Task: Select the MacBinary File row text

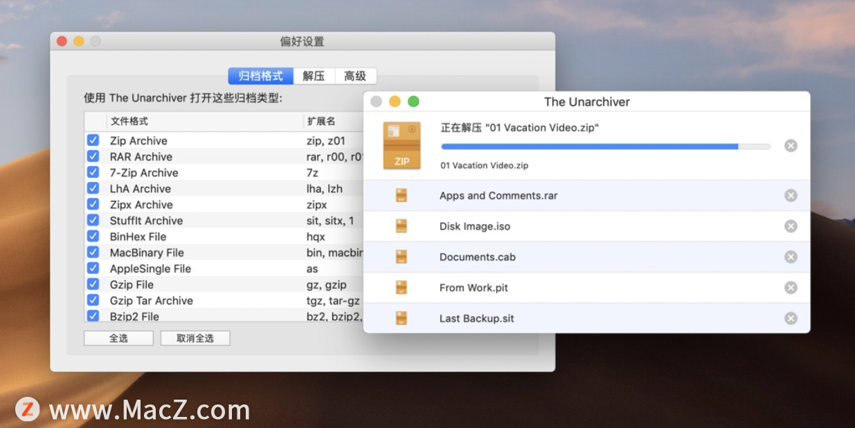Action: click(x=147, y=252)
